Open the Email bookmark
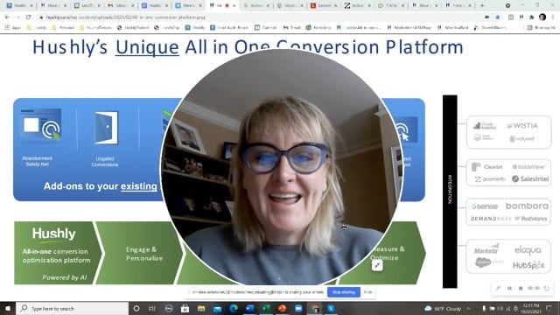 point(292,27)
